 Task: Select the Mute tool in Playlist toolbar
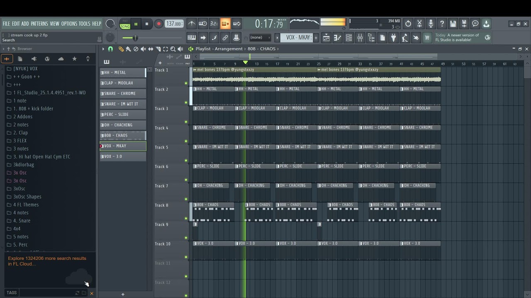pyautogui.click(x=143, y=49)
